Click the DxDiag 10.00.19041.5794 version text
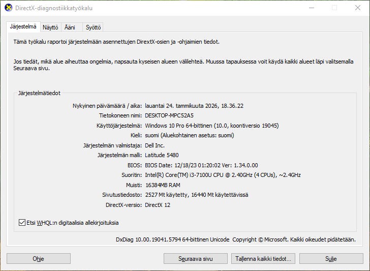Image resolution: width=370 pixels, height=271 pixels. (172, 239)
